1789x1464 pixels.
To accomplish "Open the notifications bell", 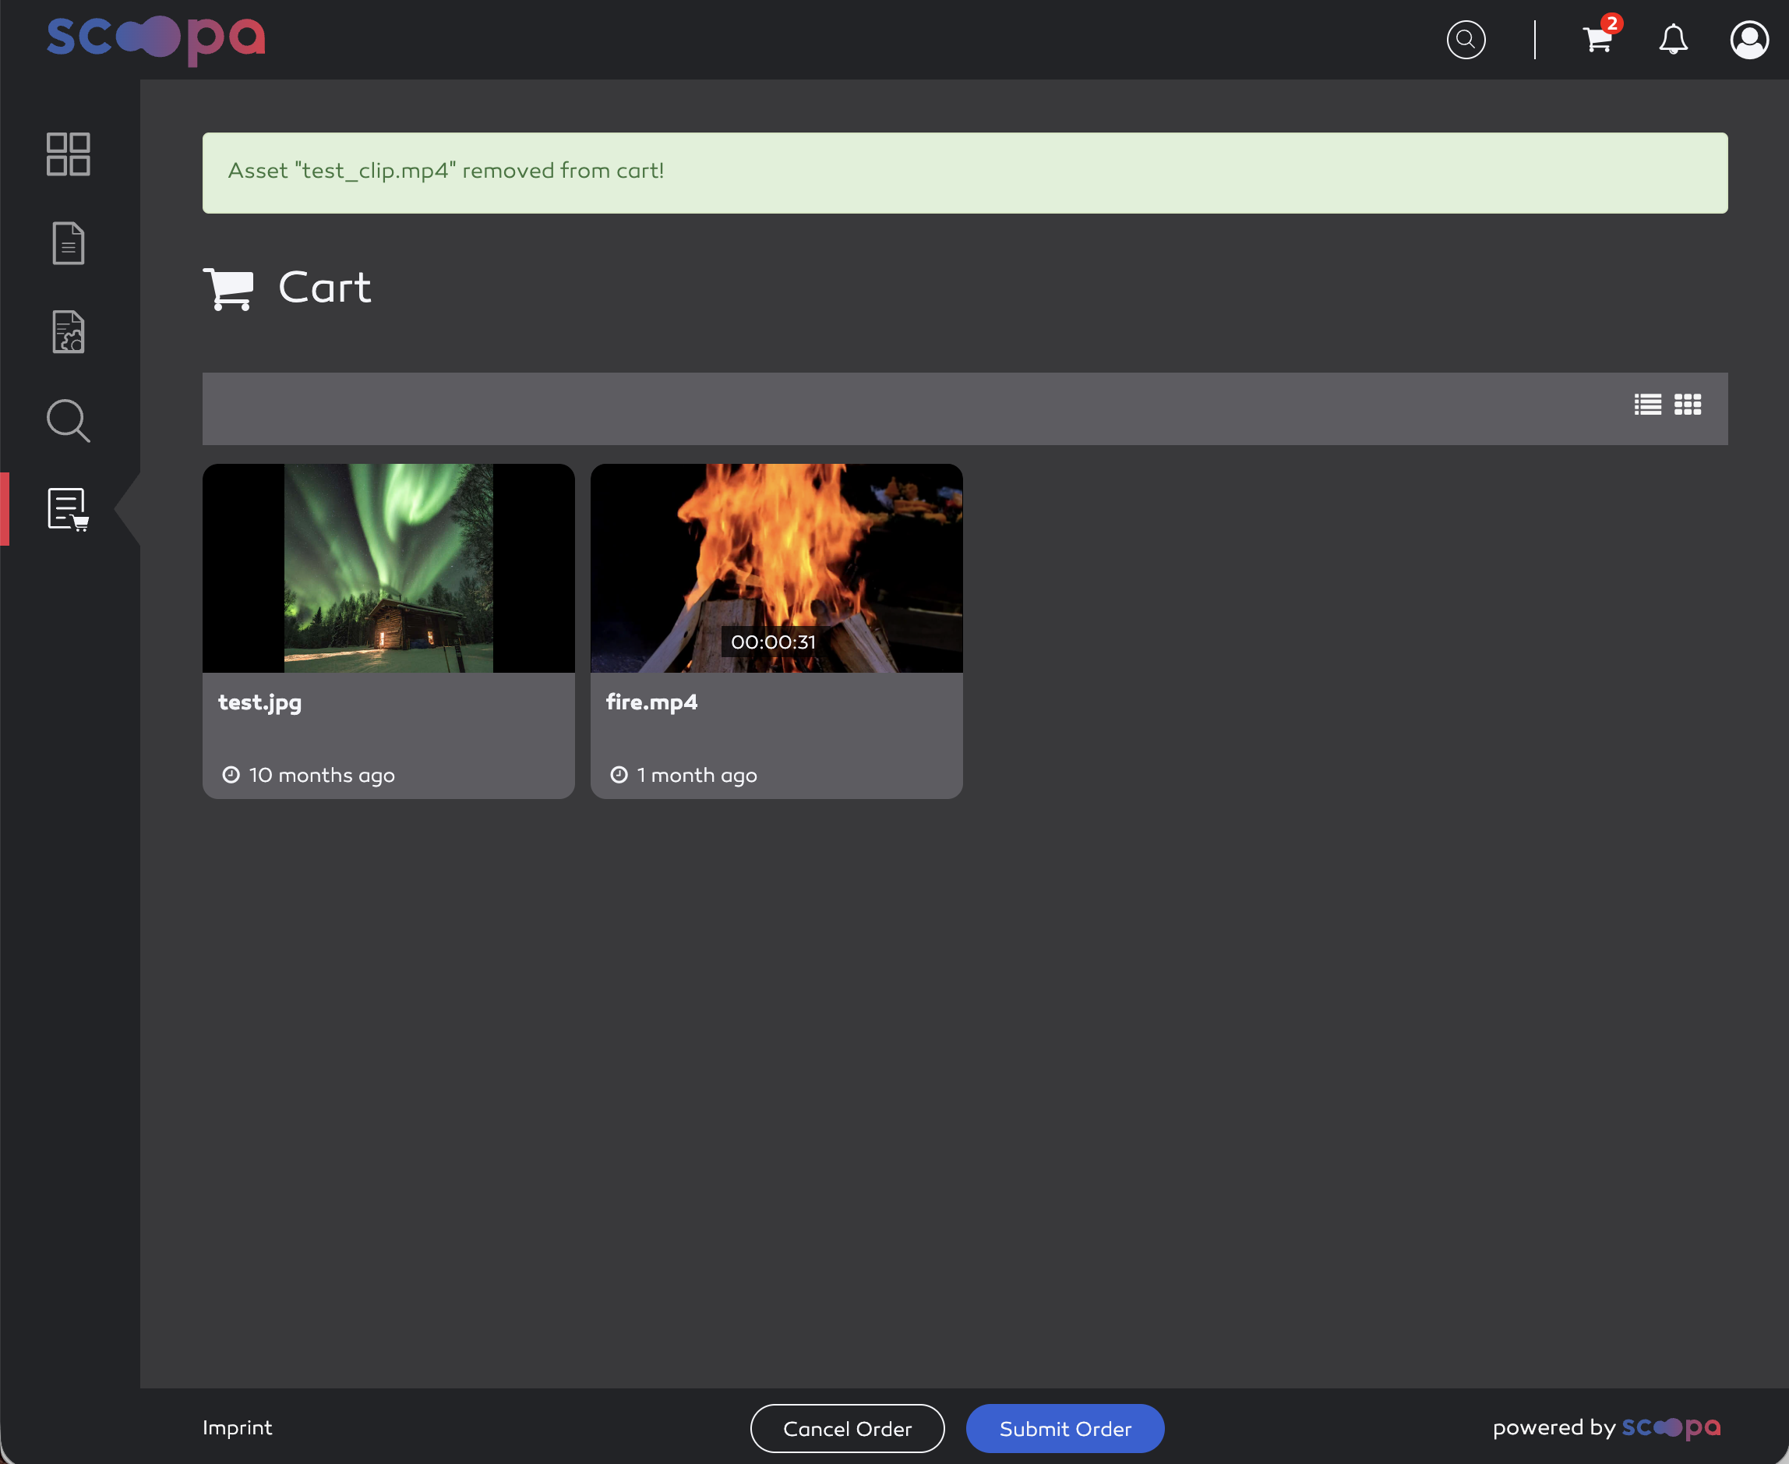I will click(x=1673, y=40).
